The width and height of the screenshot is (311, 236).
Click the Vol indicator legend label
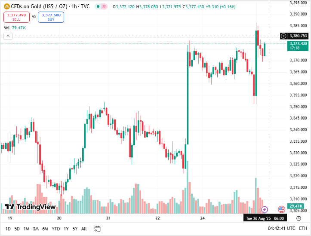pyautogui.click(x=7, y=28)
